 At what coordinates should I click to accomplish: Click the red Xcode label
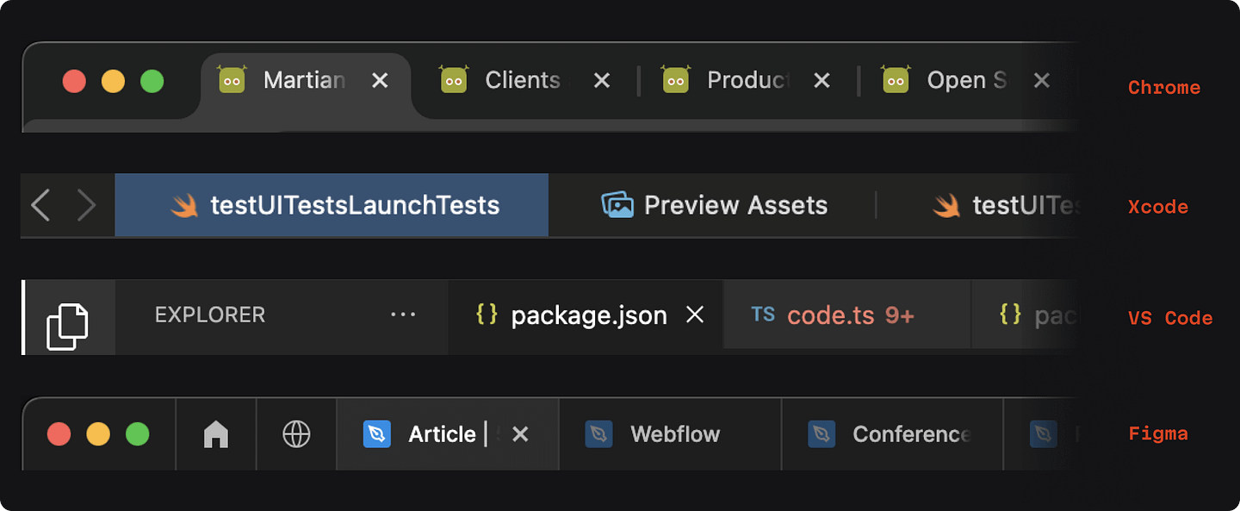pyautogui.click(x=1158, y=208)
